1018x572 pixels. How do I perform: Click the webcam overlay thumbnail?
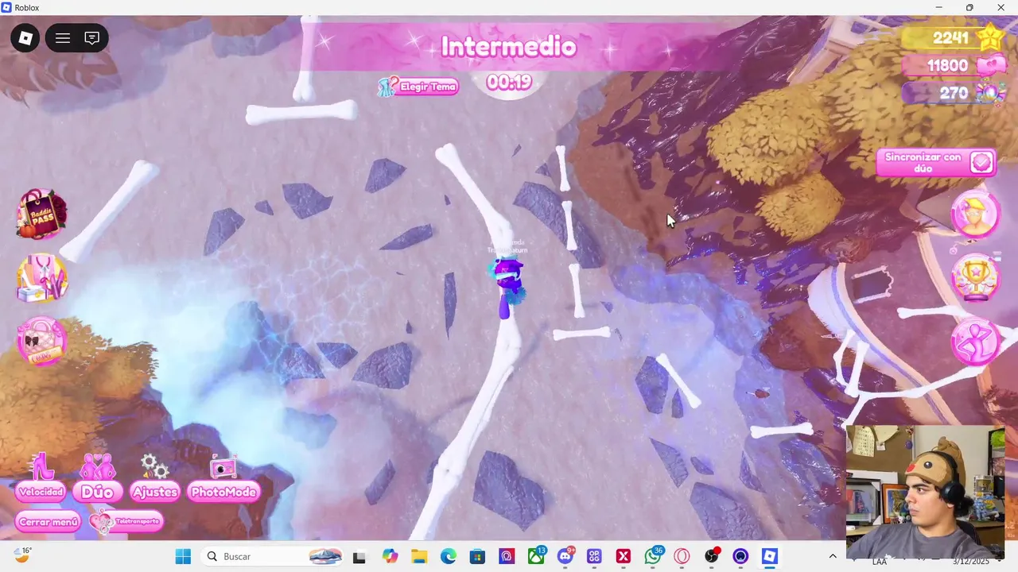(925, 493)
